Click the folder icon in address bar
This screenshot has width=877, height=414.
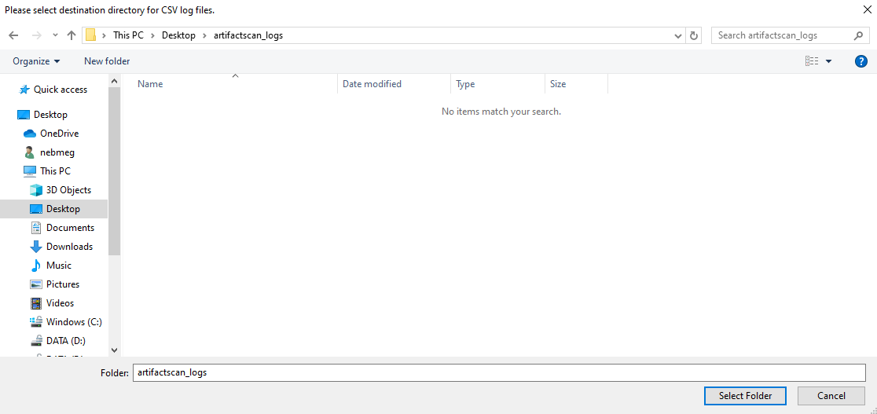coord(91,35)
